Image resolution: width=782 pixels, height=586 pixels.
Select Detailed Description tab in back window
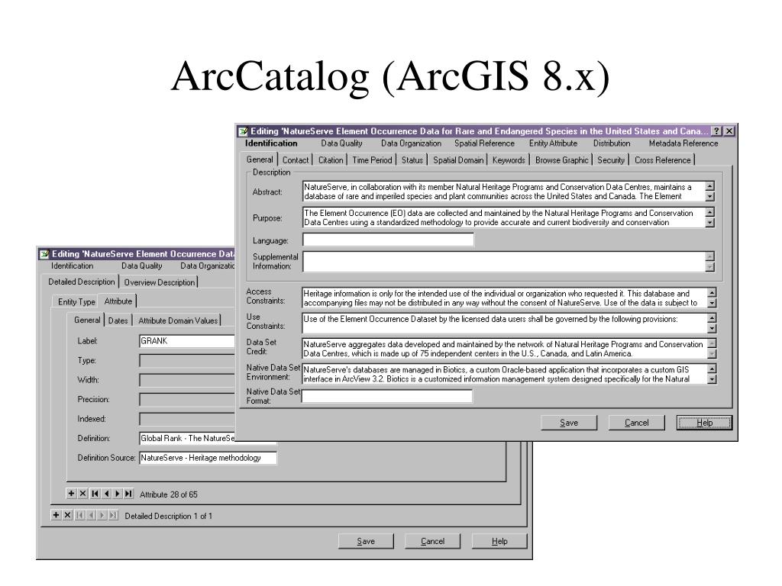[x=81, y=282]
